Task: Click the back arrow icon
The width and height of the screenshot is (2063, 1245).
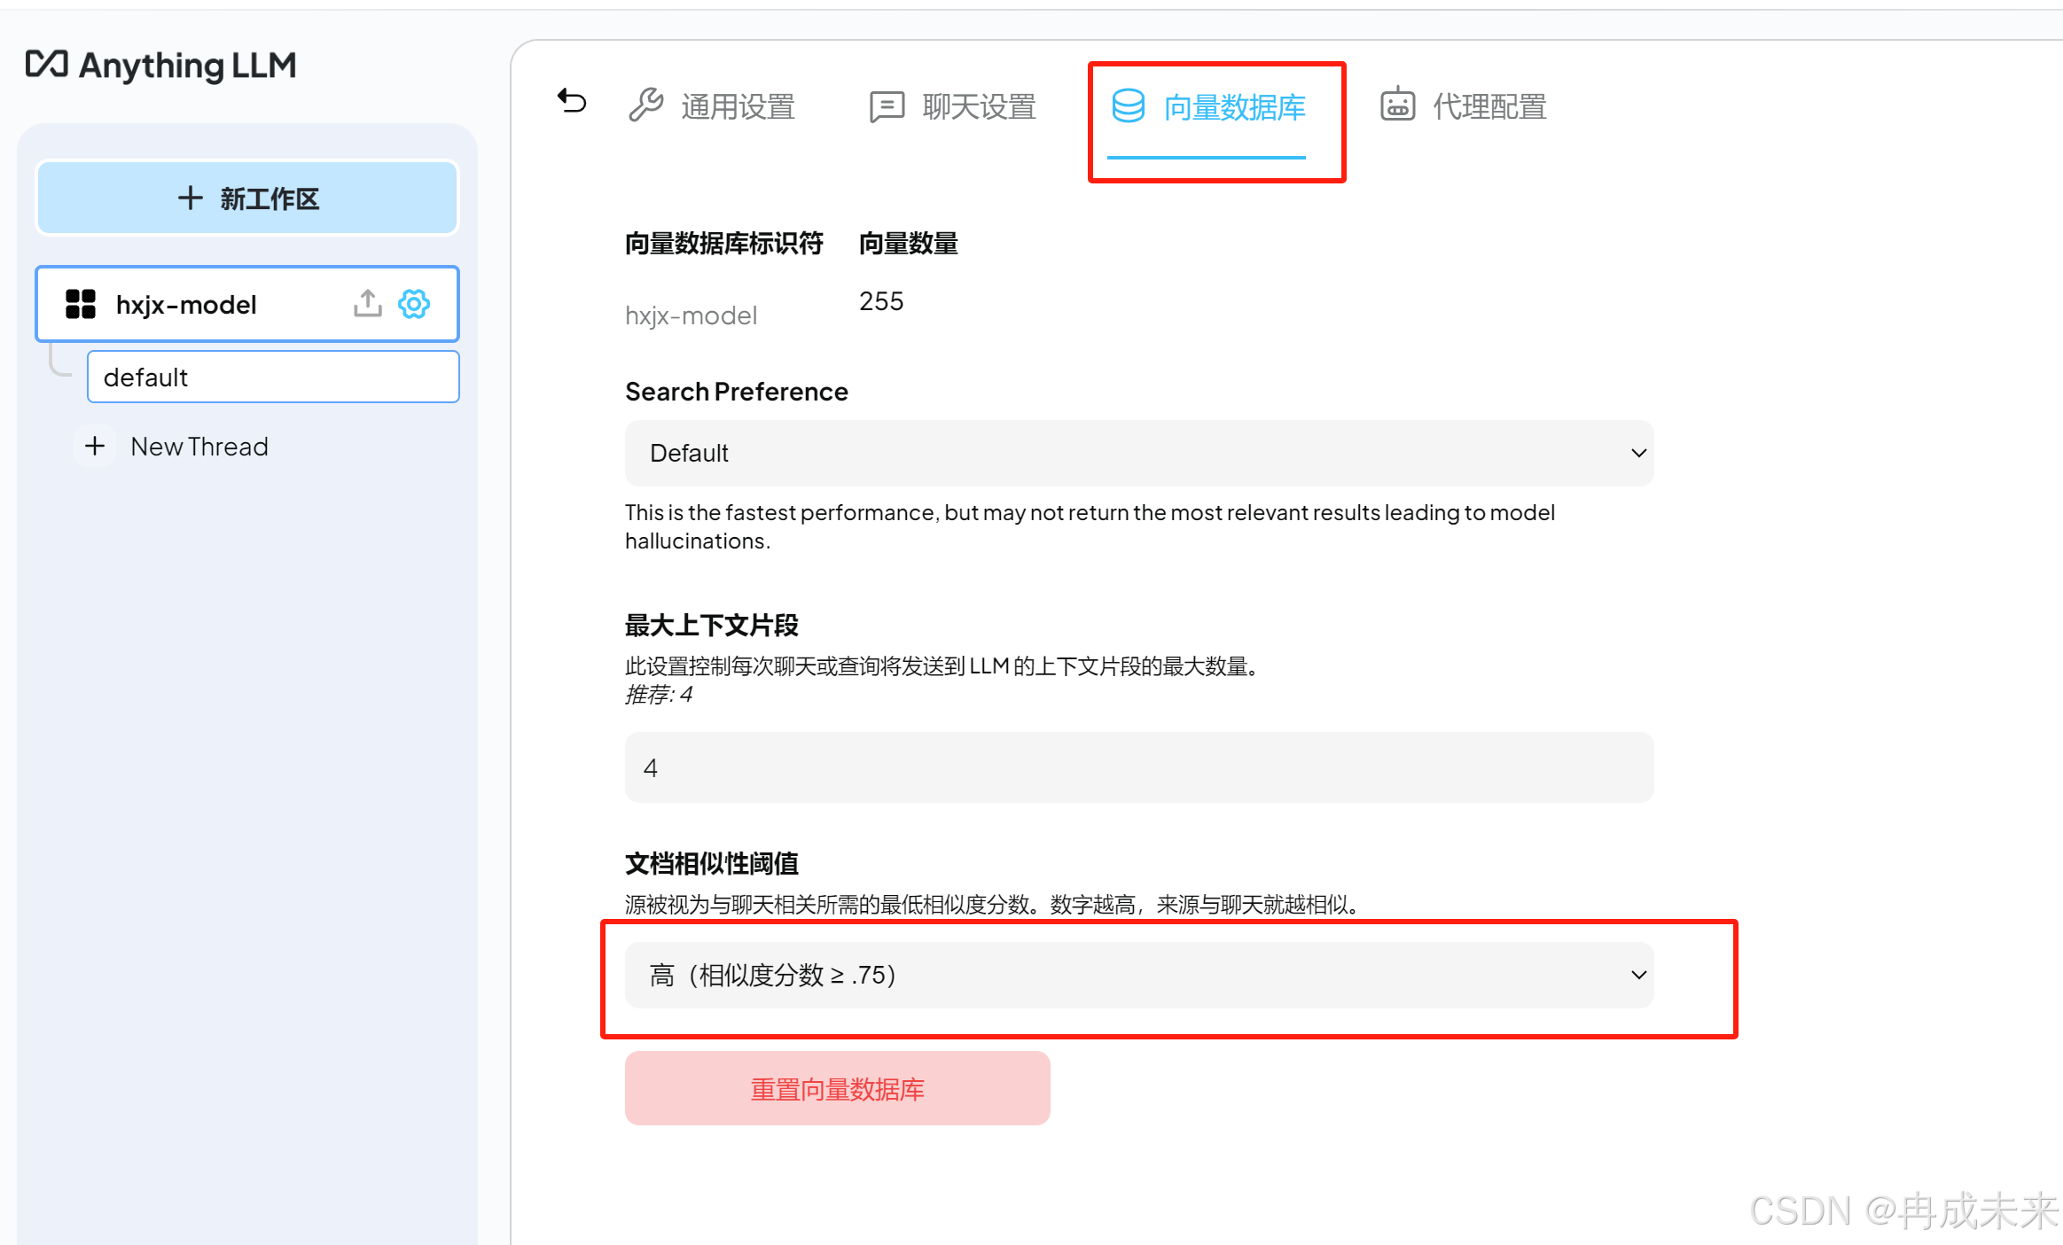Action: (x=572, y=102)
